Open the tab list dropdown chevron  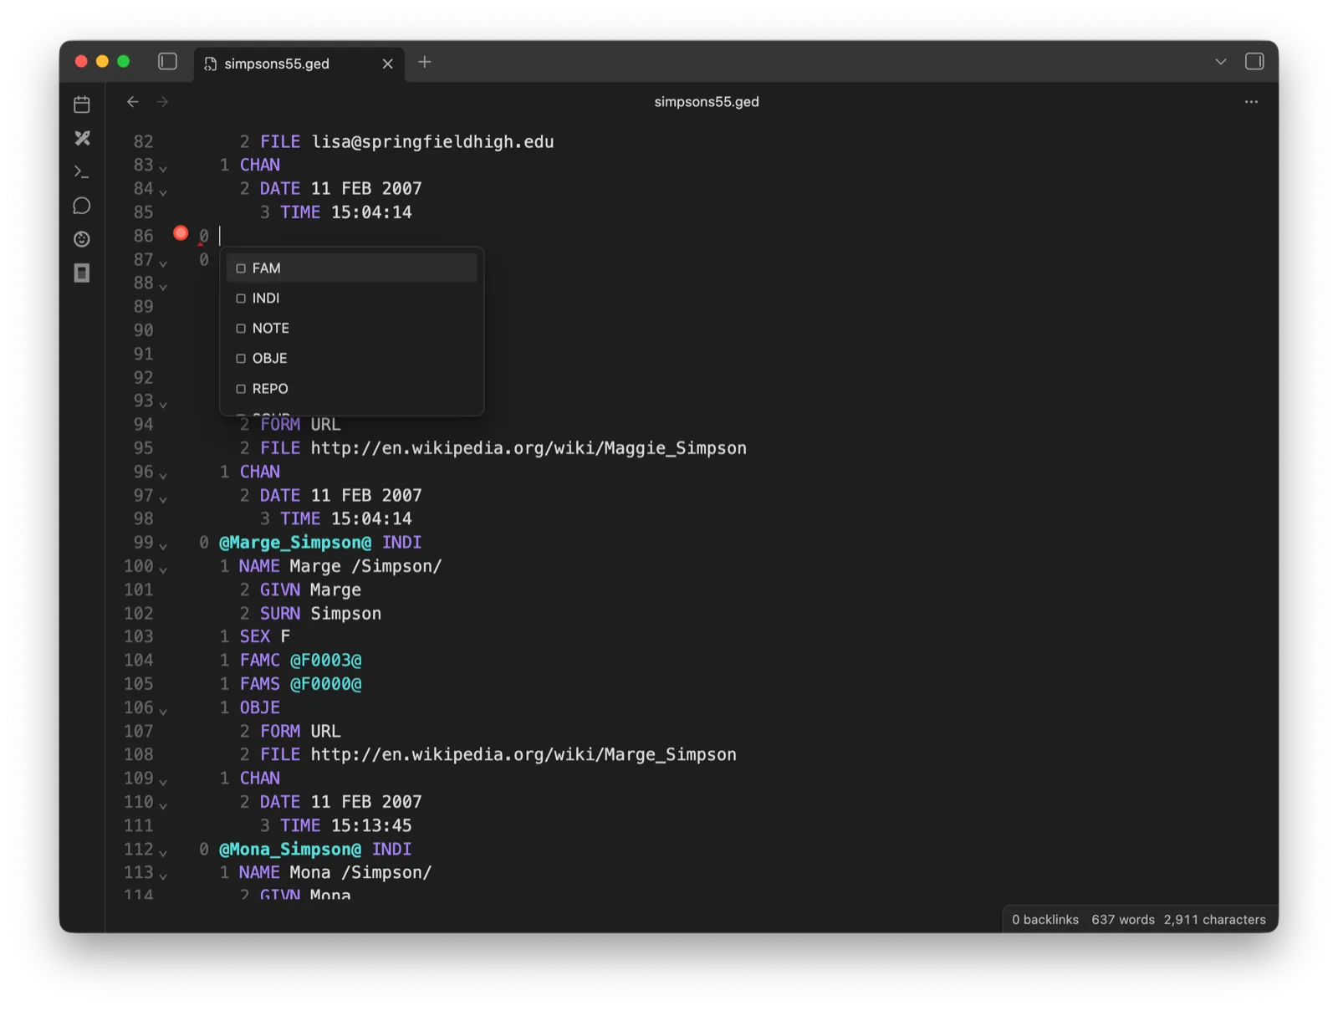1221,62
